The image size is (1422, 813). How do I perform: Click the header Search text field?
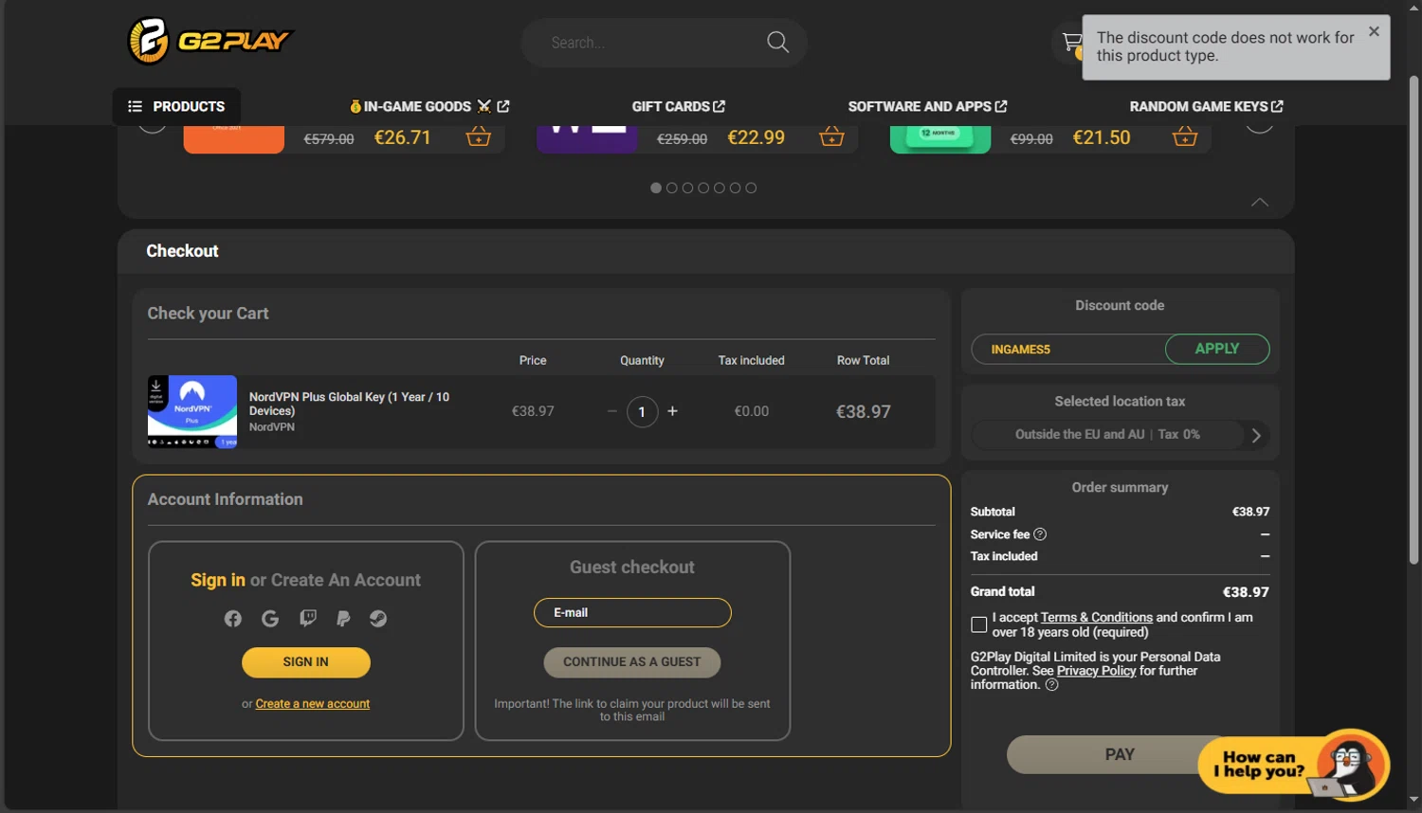coord(654,43)
